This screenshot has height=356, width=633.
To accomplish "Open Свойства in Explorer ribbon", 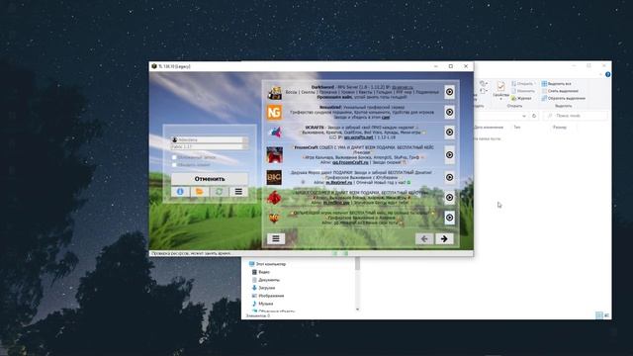I will [501, 90].
